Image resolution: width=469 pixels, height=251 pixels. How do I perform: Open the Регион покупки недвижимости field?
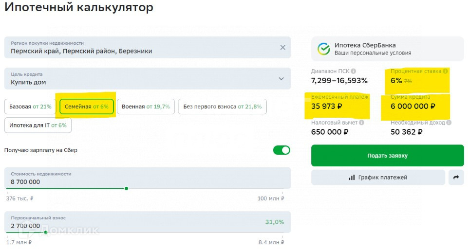click(141, 48)
